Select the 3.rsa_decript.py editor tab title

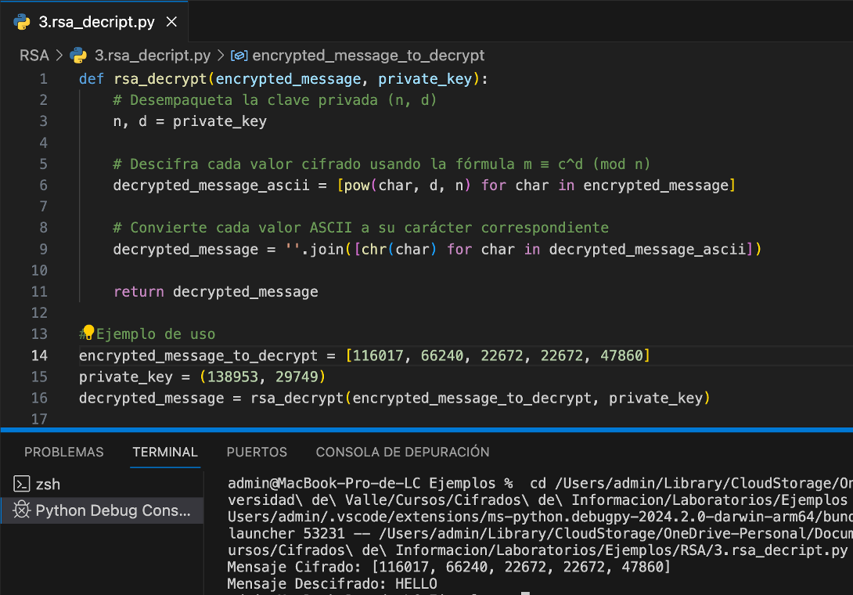96,22
